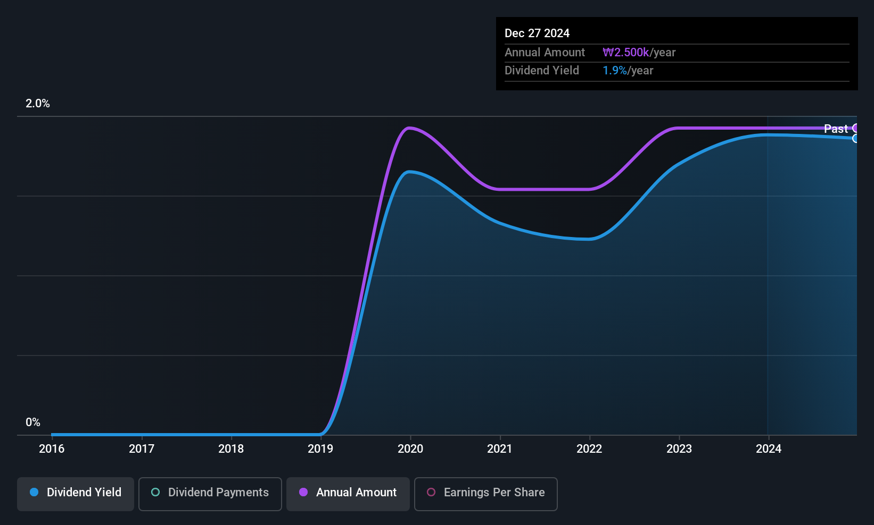874x525 pixels.
Task: Click the teal Dividend Payments legend circle
Action: click(x=155, y=492)
